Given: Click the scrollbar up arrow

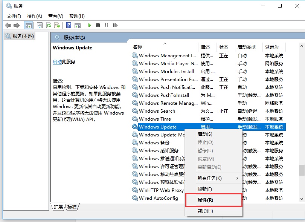Looking at the screenshot, I should coord(302,46).
